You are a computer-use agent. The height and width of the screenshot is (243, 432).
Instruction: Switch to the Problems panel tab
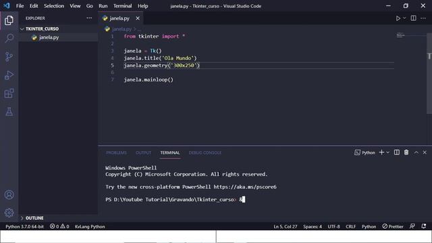[116, 153]
